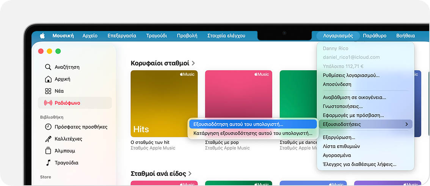430x186 pixels.
Task: Click the Τραγούδια music note icon
Action: [x=48, y=163]
